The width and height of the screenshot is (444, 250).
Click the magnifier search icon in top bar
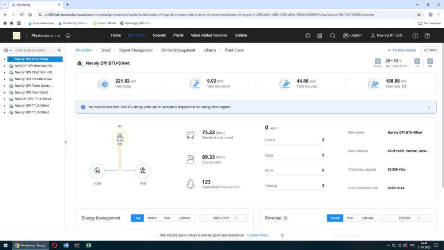point(333,36)
